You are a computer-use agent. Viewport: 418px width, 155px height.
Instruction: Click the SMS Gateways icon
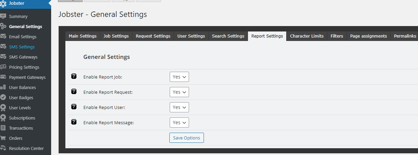pos(3,57)
